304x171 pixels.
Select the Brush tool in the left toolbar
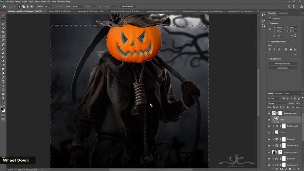[x=3, y=48]
